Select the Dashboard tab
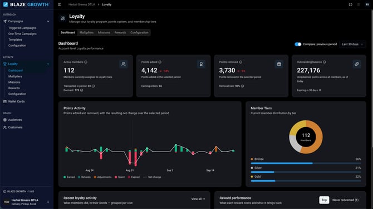The width and height of the screenshot is (373, 209). pyautogui.click(x=68, y=32)
